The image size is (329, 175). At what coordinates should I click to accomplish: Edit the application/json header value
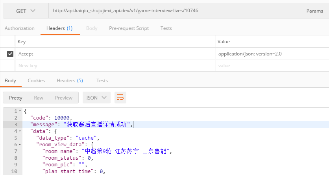coord(272,54)
